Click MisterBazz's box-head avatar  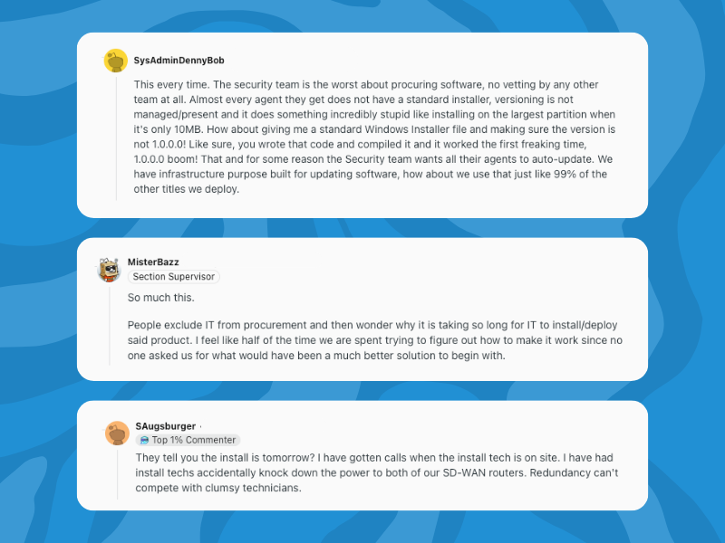tap(109, 270)
